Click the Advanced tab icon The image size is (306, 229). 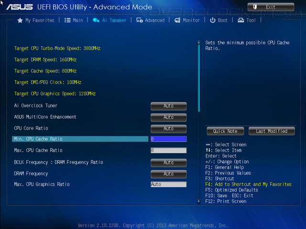coord(139,20)
